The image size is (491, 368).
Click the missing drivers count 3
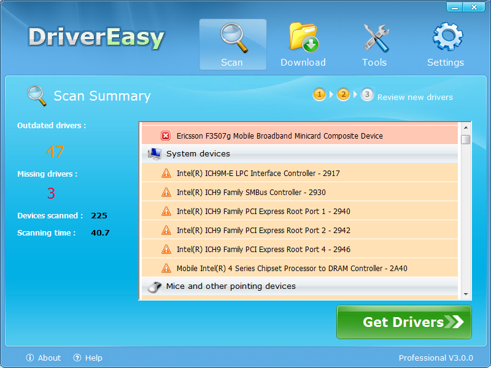pos(51,193)
